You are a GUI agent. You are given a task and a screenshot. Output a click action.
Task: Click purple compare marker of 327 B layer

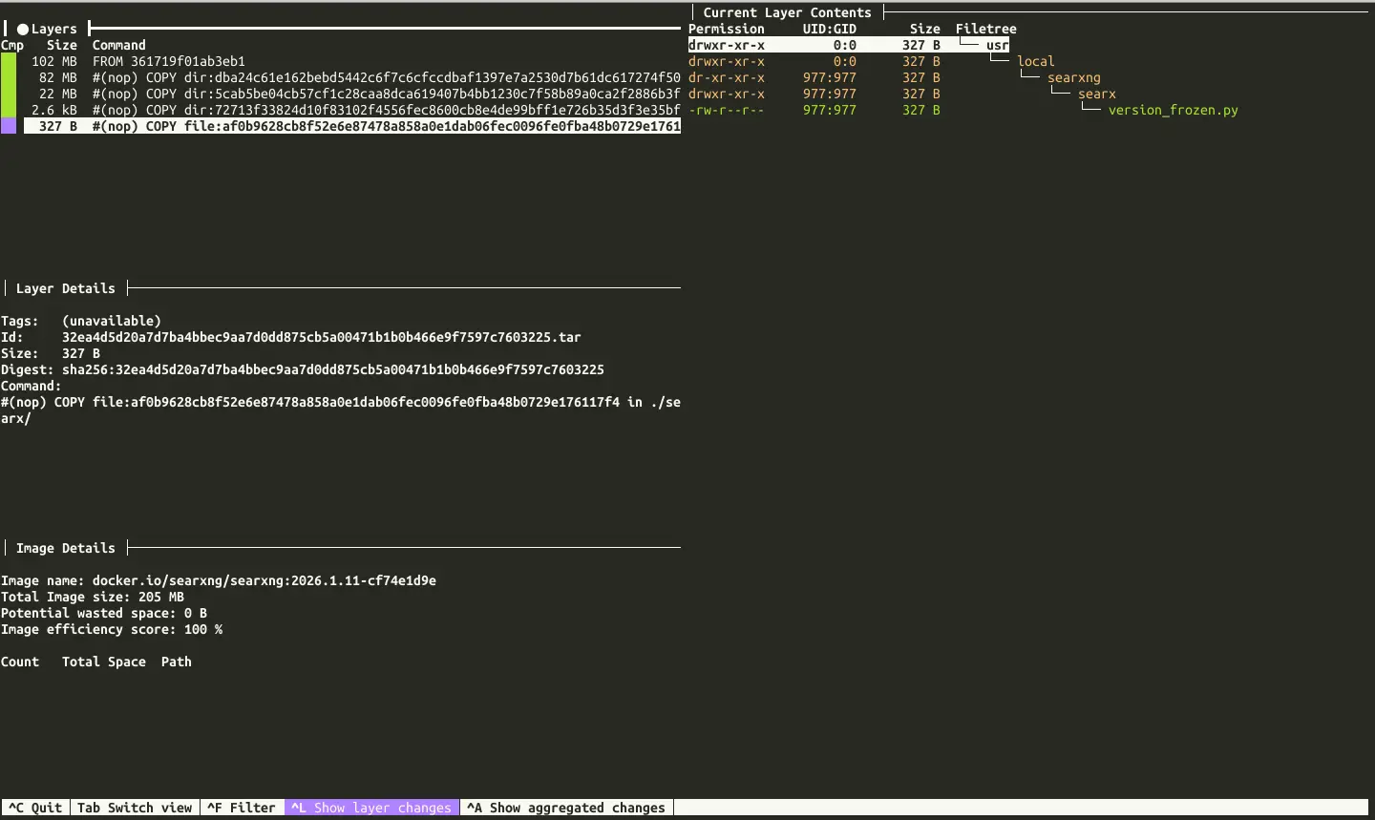pos(9,126)
